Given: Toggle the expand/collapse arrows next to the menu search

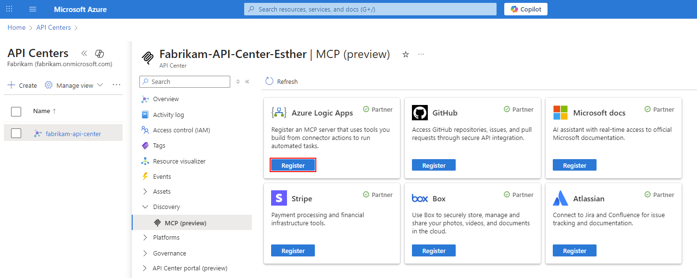Looking at the screenshot, I should [237, 81].
